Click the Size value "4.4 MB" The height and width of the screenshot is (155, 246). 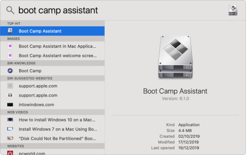pyautogui.click(x=185, y=130)
